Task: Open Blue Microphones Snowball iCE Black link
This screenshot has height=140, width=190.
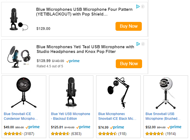Action: (117, 116)
